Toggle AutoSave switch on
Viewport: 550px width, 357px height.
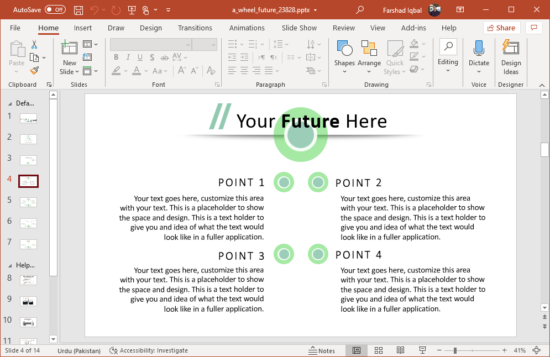[55, 10]
